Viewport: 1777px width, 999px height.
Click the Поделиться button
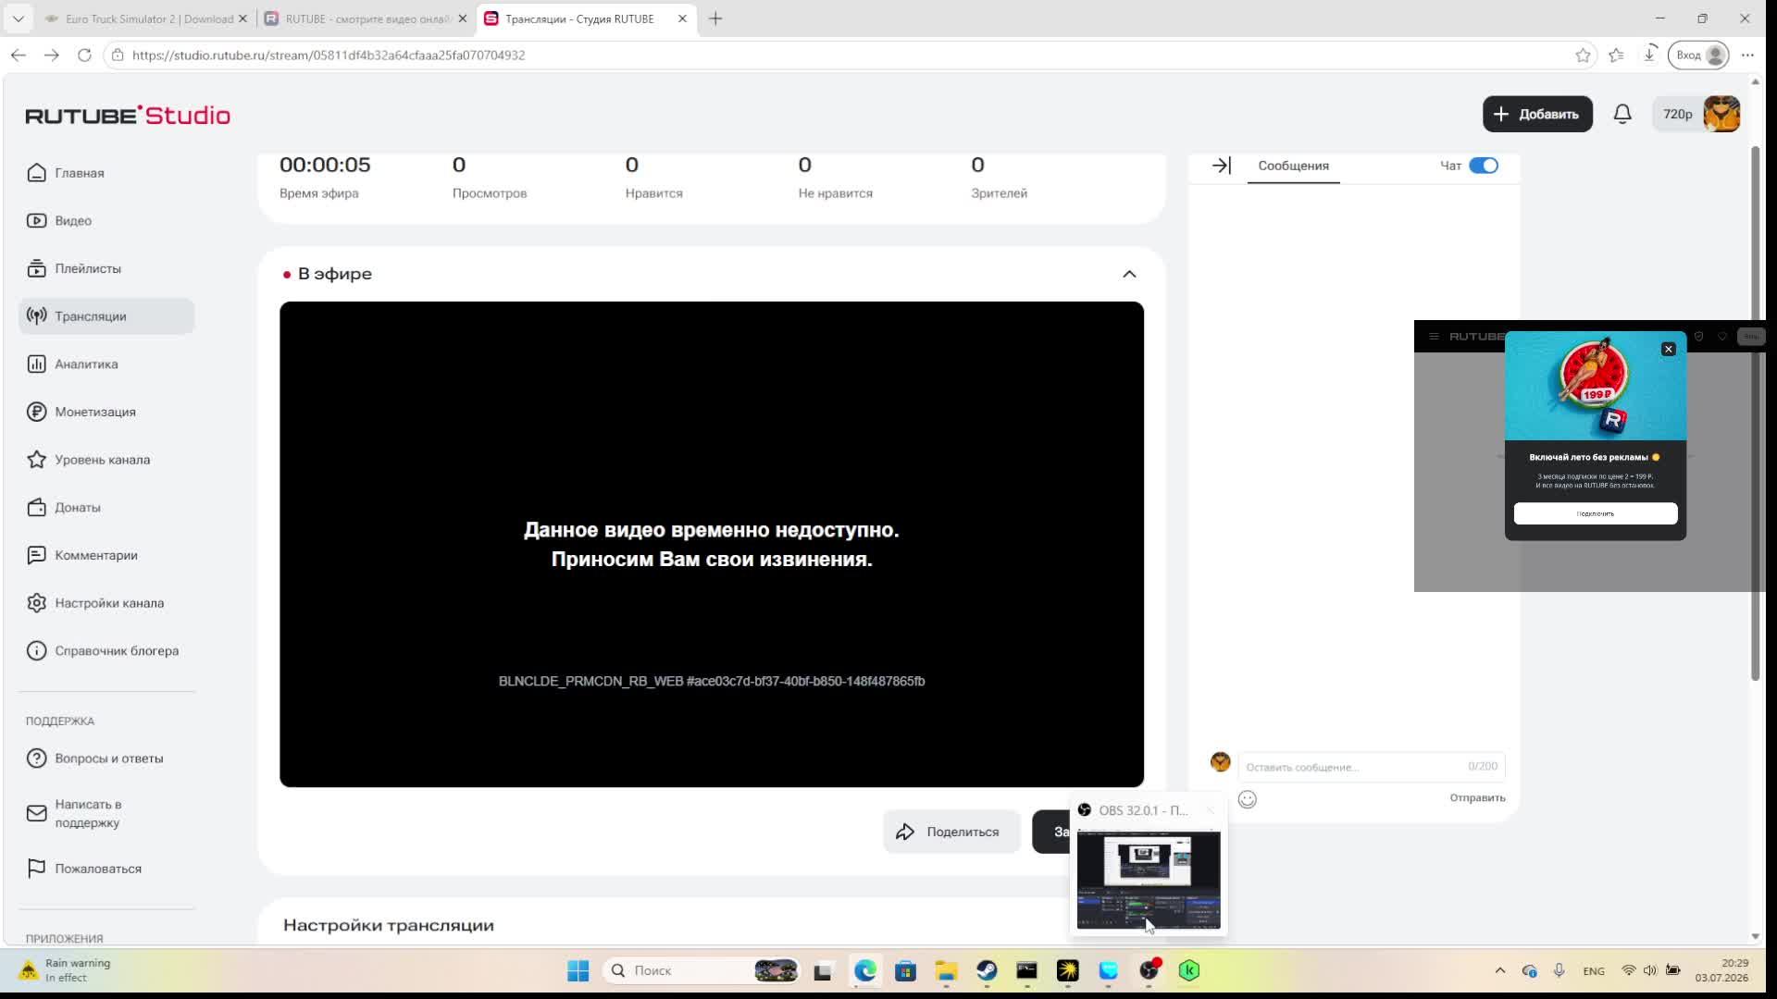pos(951,832)
